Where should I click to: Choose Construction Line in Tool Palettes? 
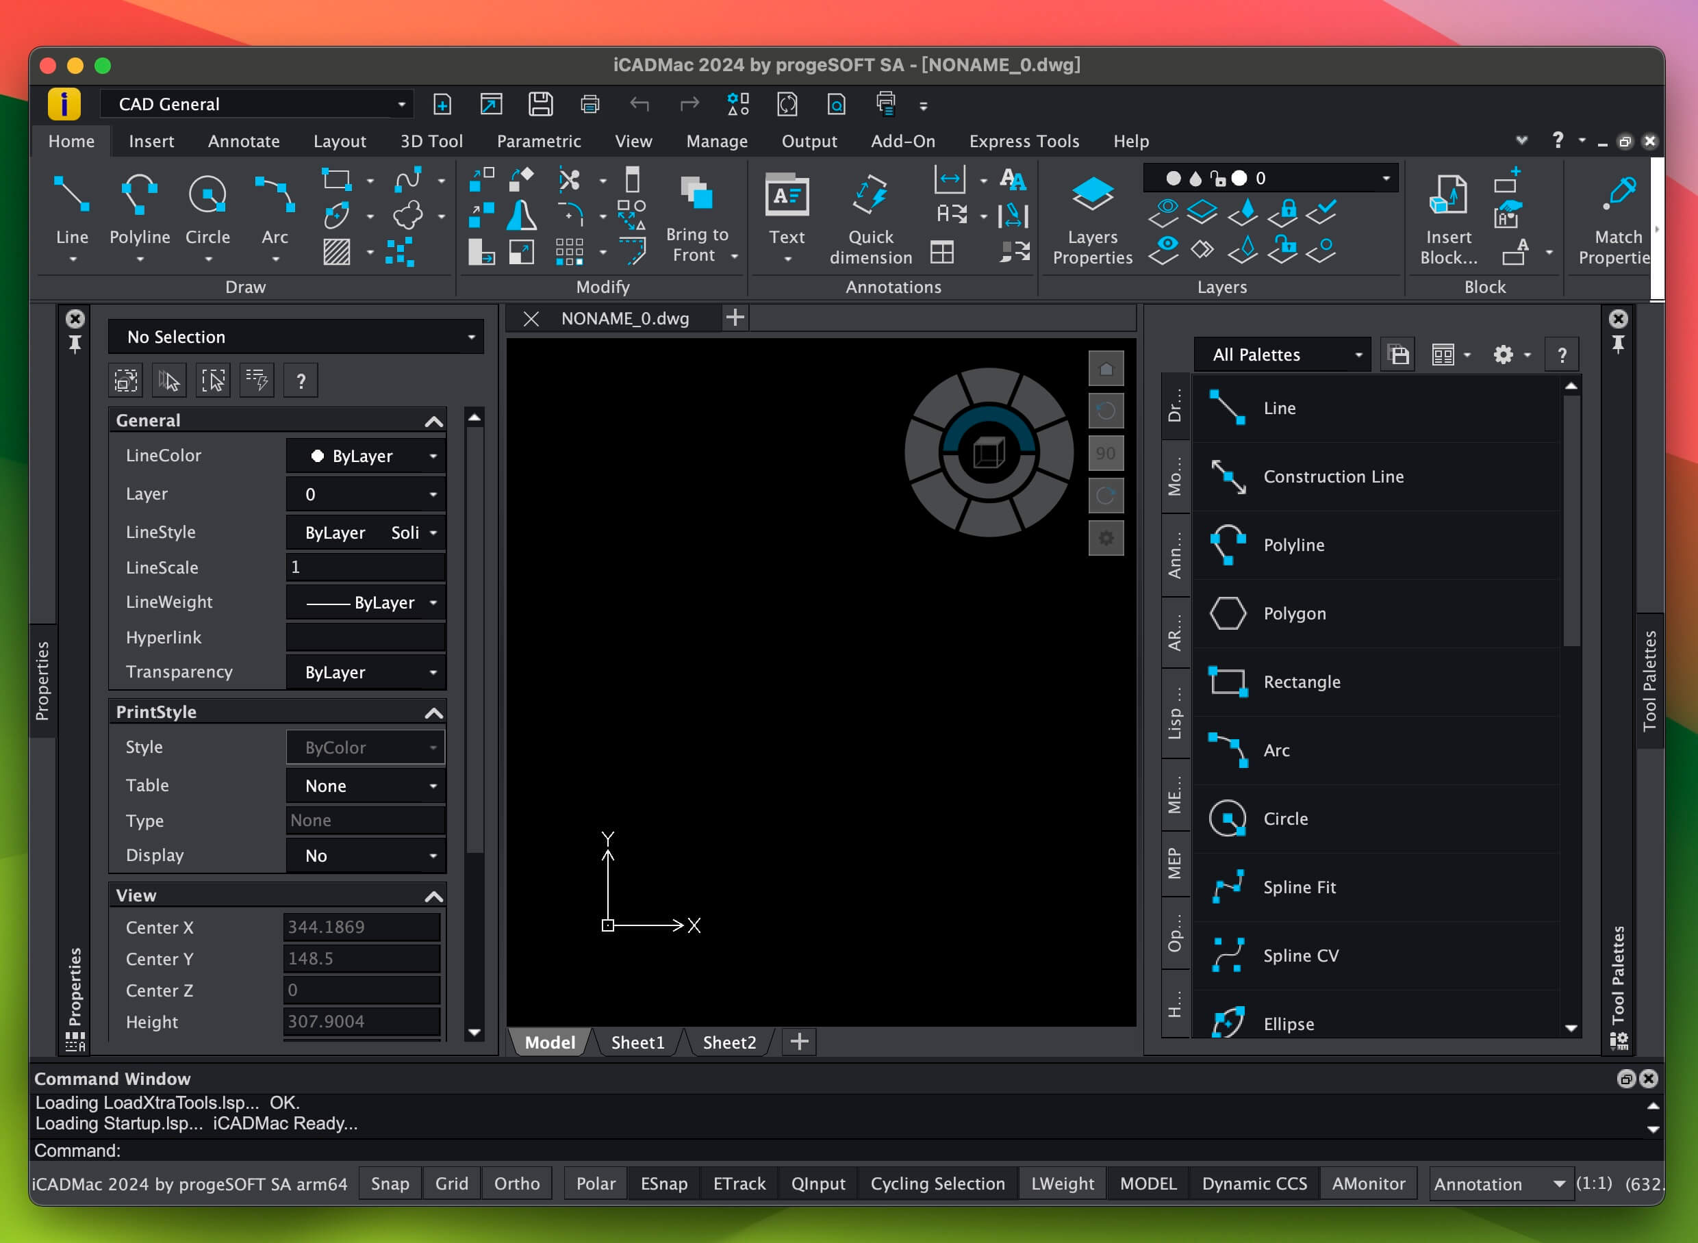1377,476
